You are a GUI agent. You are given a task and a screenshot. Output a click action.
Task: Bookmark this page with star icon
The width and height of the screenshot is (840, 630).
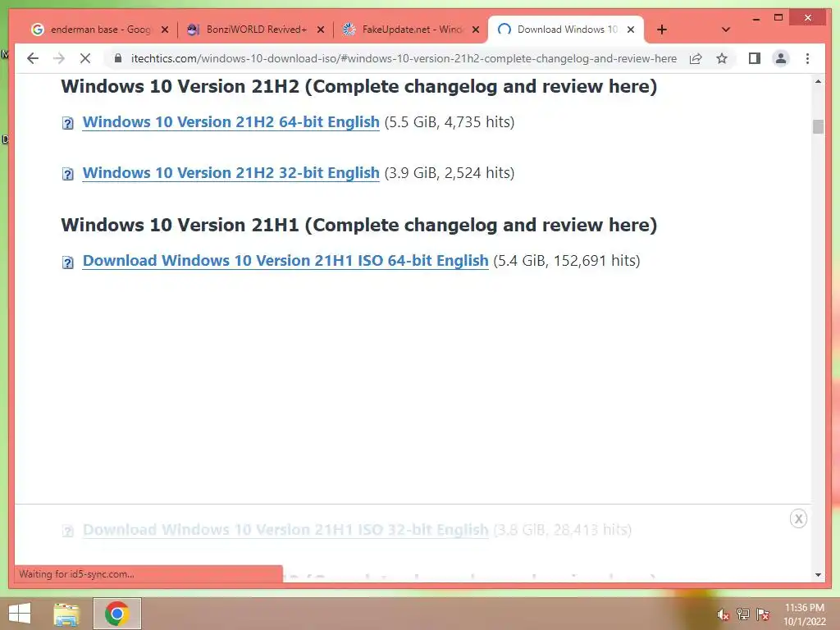click(722, 58)
